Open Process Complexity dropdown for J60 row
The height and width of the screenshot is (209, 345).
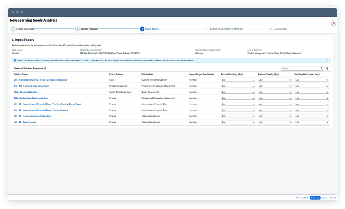[x=238, y=122]
